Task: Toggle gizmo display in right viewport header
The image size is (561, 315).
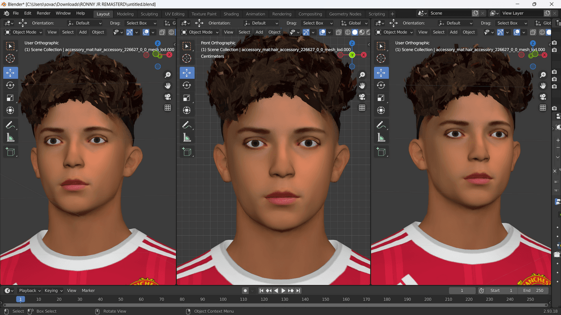Action: [501, 32]
